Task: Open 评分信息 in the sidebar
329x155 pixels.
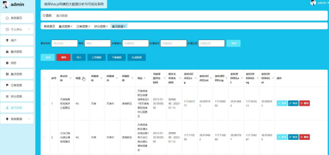Action: (17, 96)
